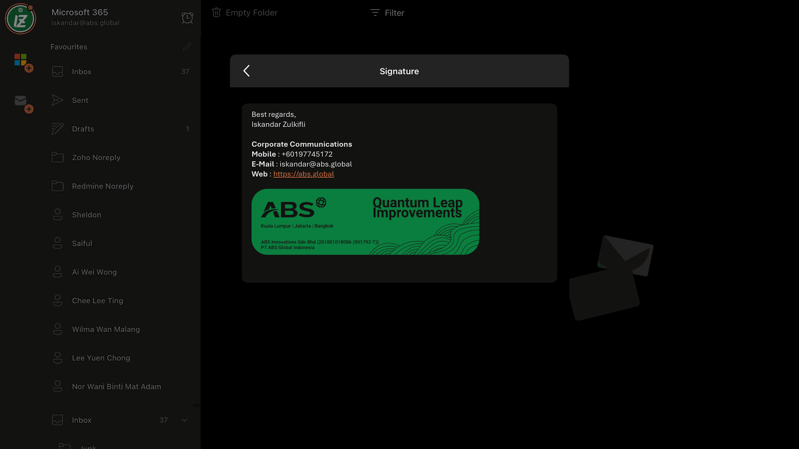Add a new mail account icon

(23, 103)
